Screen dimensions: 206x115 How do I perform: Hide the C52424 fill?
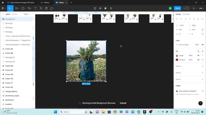tap(198, 60)
